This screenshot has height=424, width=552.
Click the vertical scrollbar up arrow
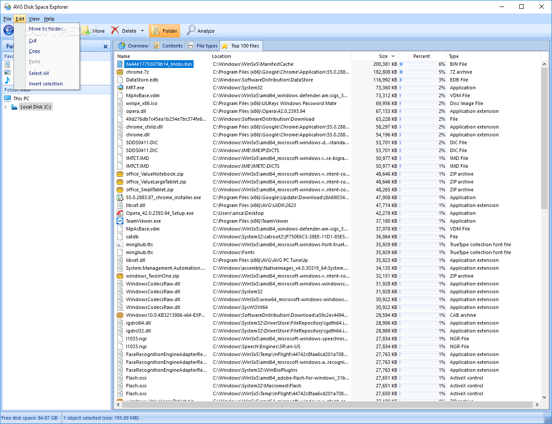544,64
